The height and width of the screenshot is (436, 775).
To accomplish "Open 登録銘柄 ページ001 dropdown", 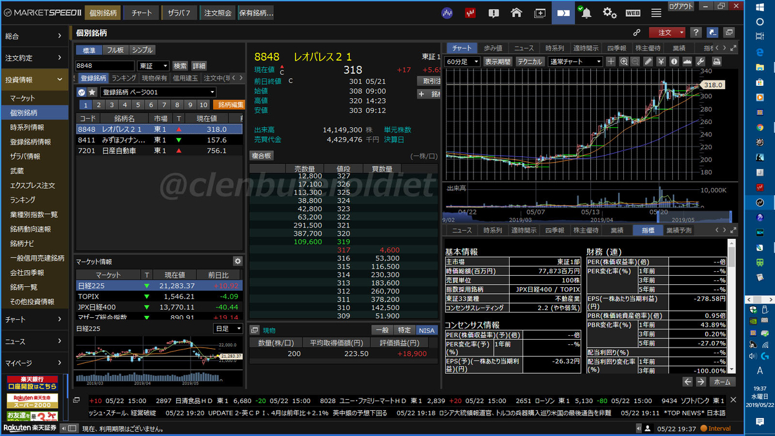I will pos(158,92).
